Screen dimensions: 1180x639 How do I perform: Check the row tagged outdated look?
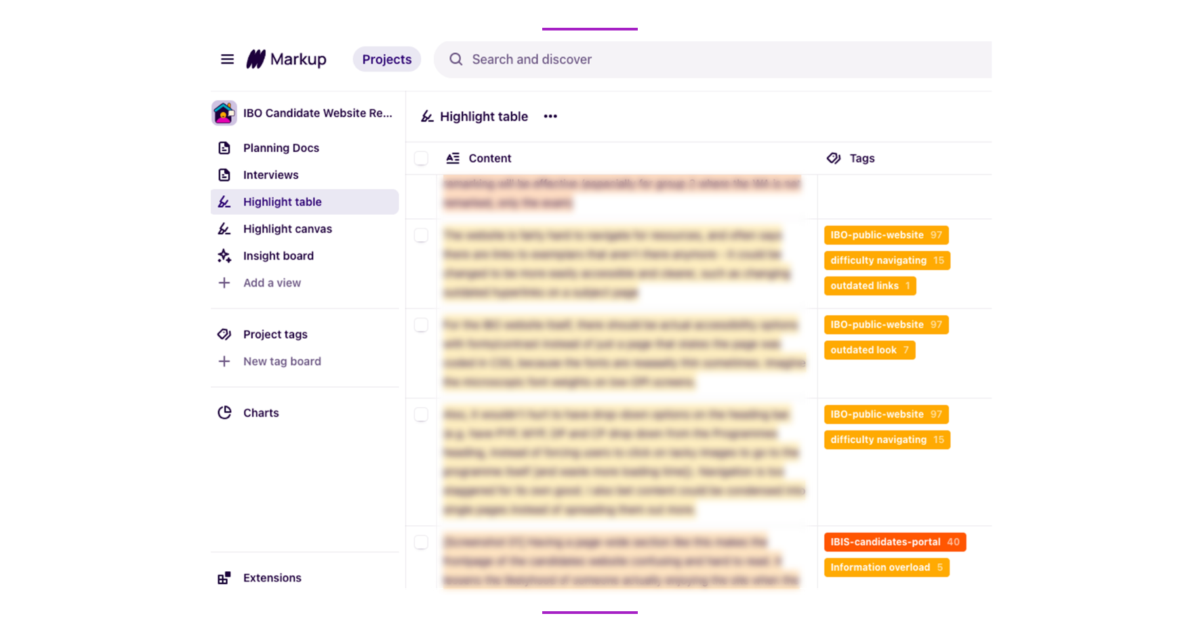tap(421, 325)
